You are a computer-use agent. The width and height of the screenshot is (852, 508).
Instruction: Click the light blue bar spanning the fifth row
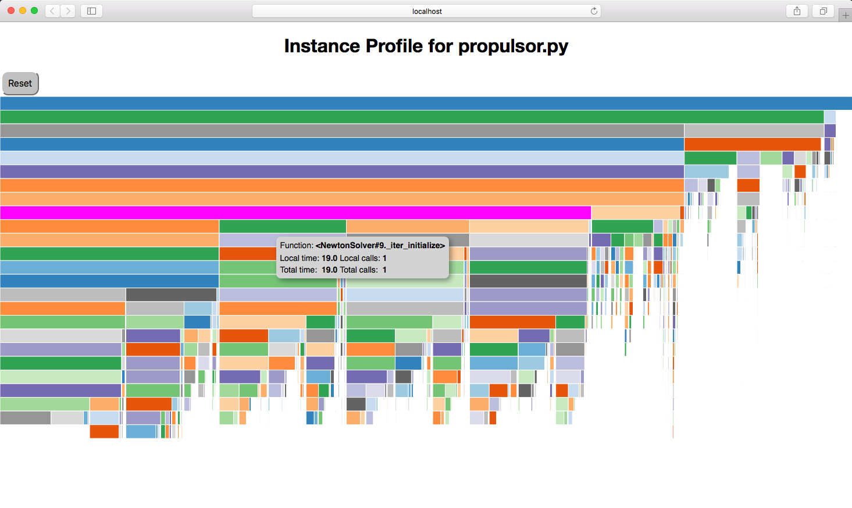click(x=342, y=158)
